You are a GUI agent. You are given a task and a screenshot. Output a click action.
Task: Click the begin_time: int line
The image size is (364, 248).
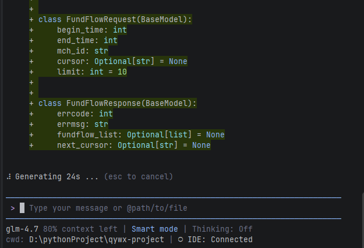[91, 30]
